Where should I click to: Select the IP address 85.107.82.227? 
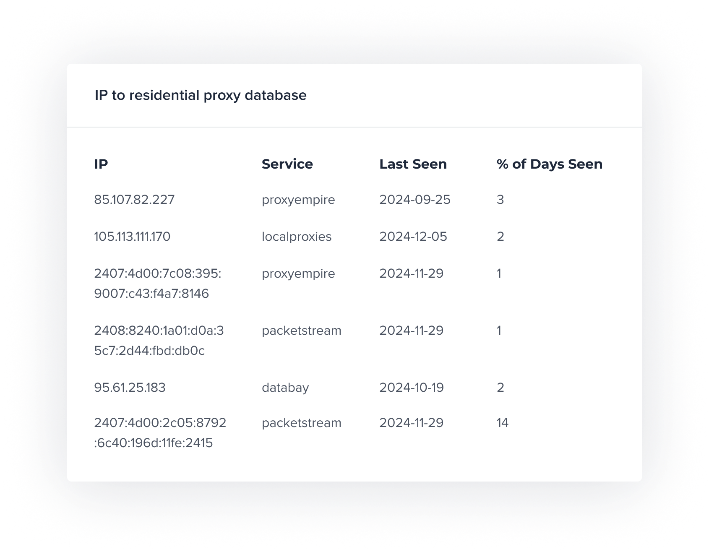[134, 200]
